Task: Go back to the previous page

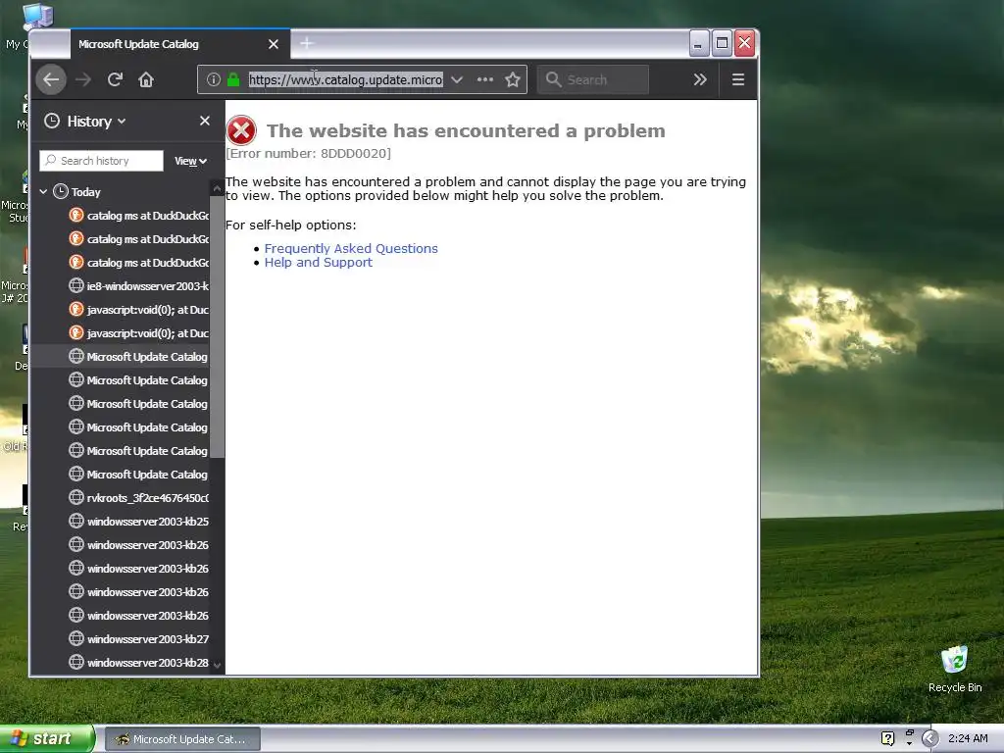Action: [51, 79]
